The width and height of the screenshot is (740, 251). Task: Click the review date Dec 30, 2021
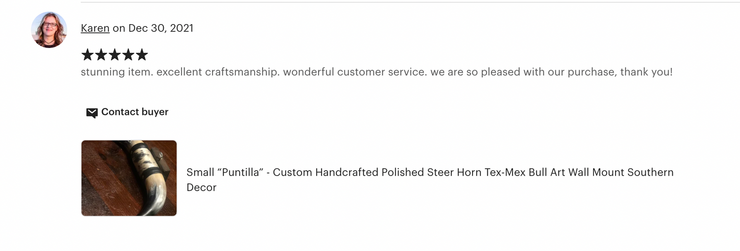tap(161, 28)
